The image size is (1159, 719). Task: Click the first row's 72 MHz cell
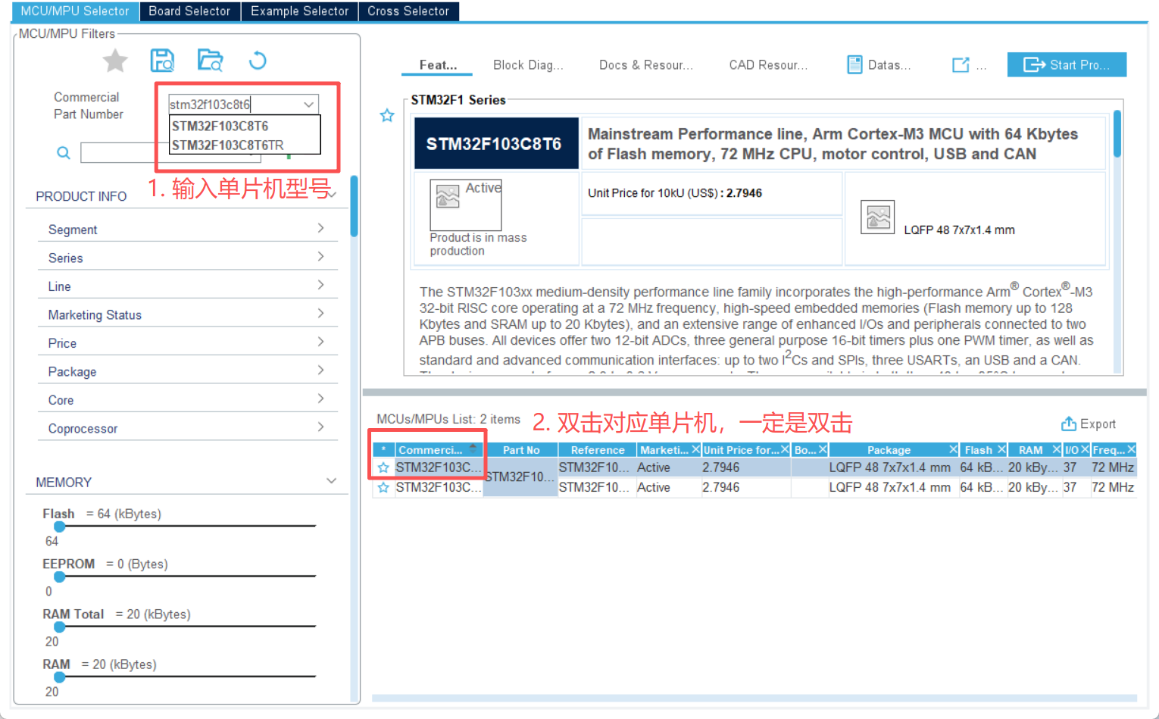click(1113, 467)
